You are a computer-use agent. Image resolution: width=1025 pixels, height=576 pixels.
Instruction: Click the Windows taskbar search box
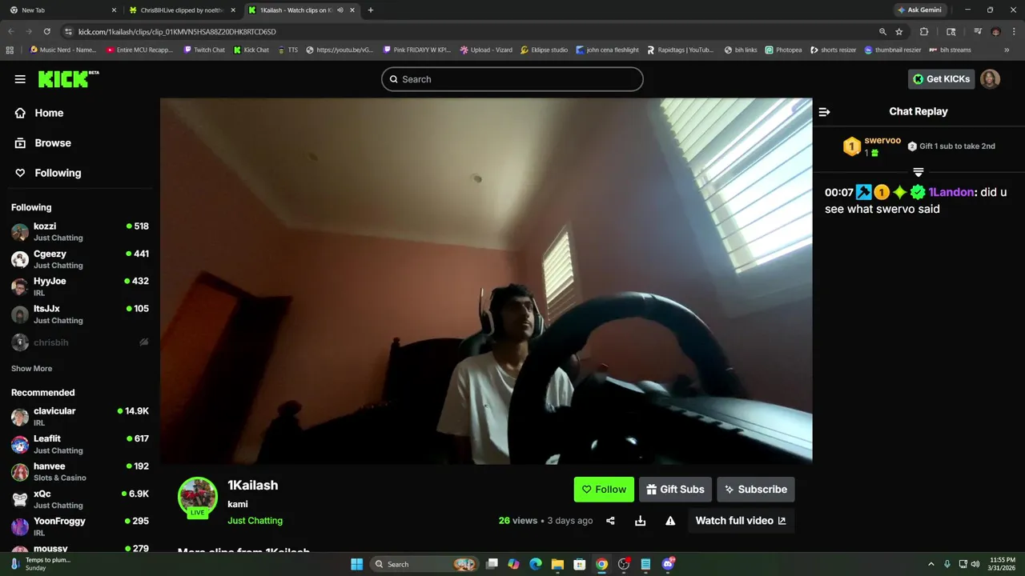[424, 564]
